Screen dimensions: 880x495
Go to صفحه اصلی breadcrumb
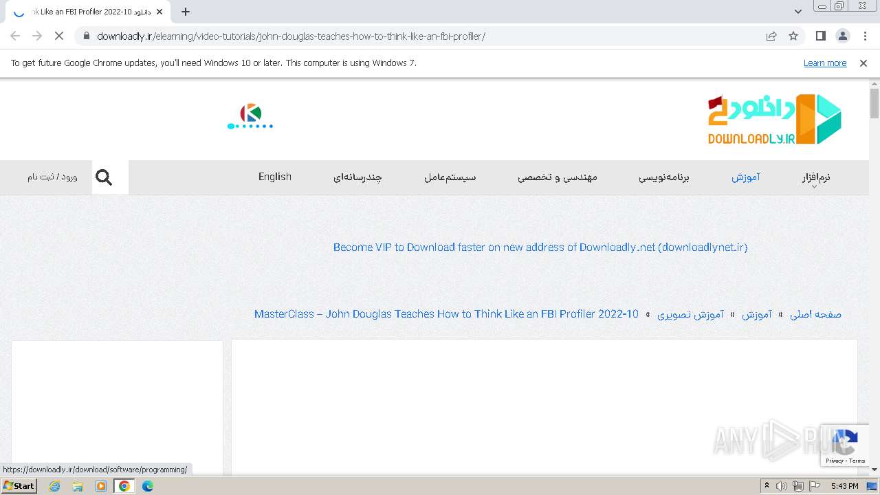pyautogui.click(x=815, y=314)
